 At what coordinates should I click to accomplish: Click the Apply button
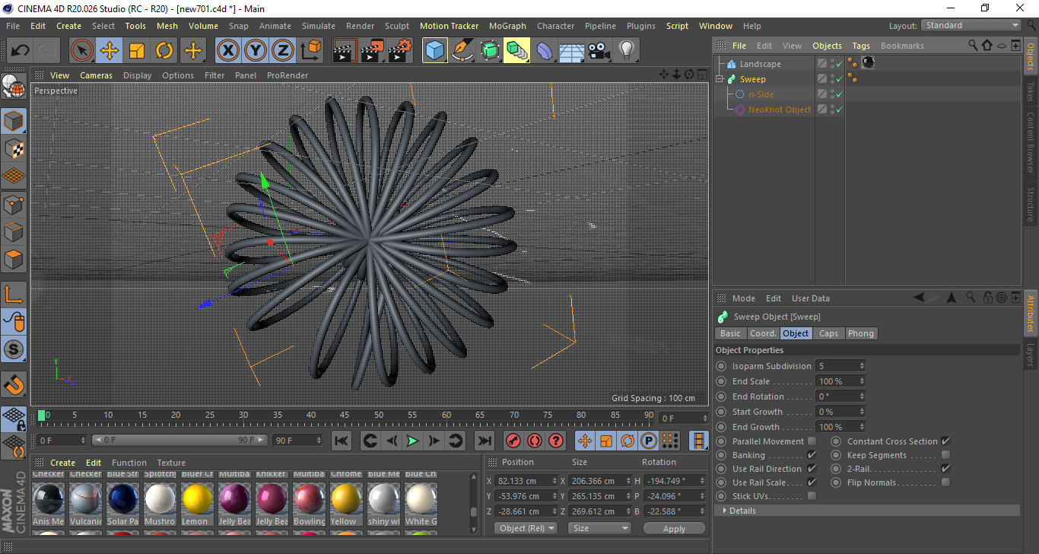(x=674, y=528)
